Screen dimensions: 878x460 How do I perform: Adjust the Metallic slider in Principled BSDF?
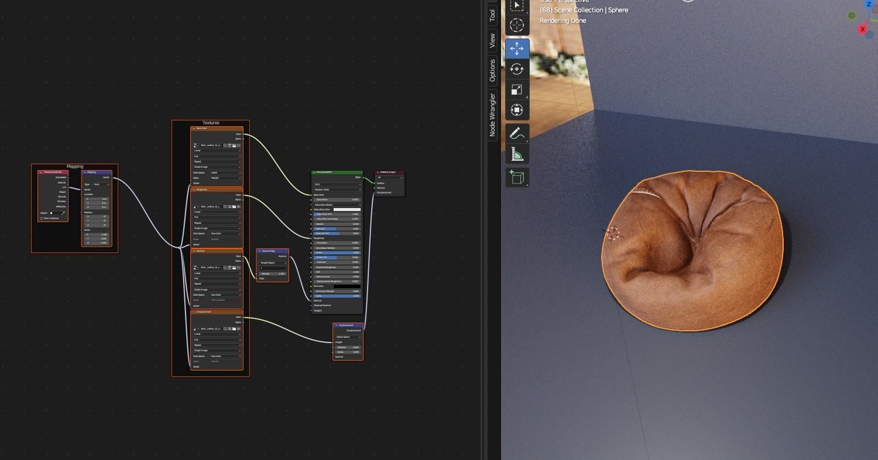337,224
